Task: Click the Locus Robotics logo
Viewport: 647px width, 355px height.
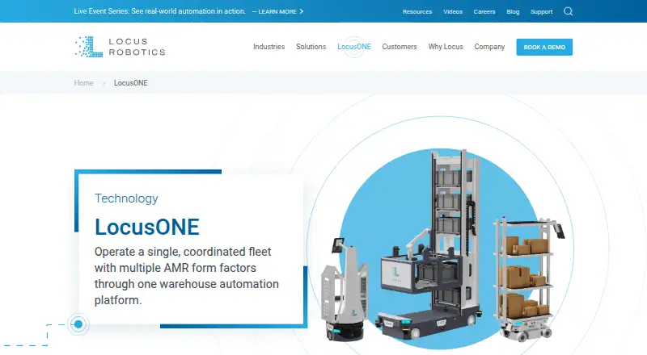Action: click(x=120, y=47)
